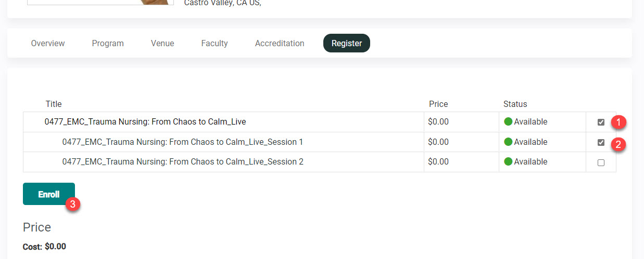Viewport: 644px width, 259px height.
Task: Open the Overview tab
Action: 48,44
